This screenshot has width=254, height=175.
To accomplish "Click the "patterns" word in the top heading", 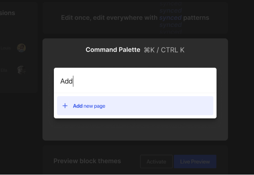I will click(196, 18).
